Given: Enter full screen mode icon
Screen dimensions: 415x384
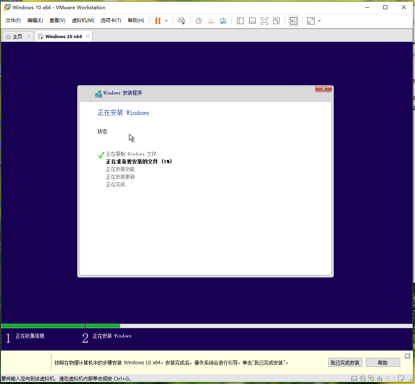Looking at the screenshot, I should (264, 21).
